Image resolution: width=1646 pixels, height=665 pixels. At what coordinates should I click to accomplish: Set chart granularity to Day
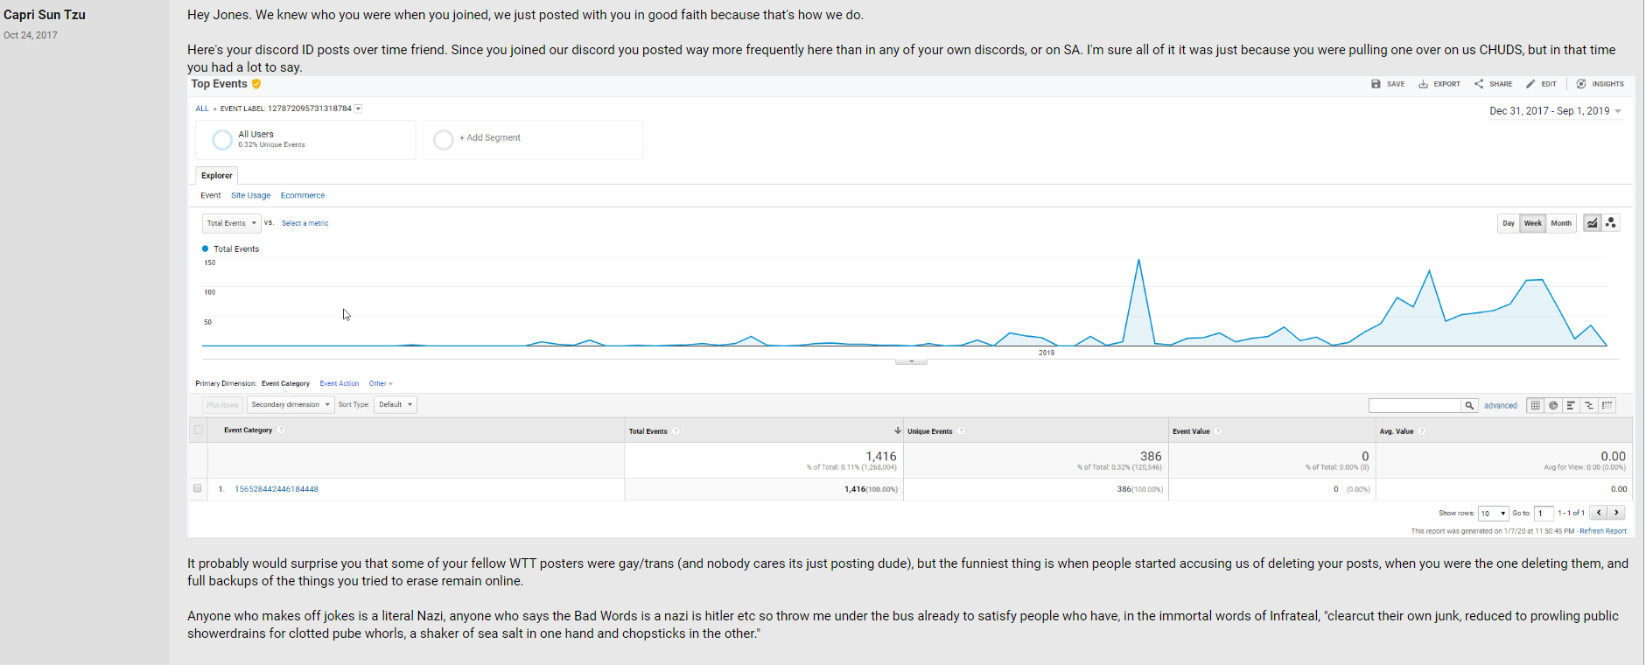1509,223
